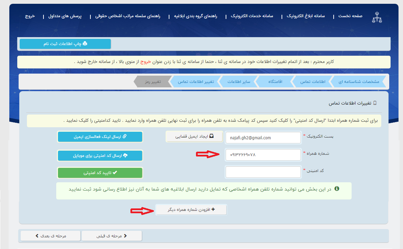Open راهنمای گروه بندی ابلاغیه link
Screen dimensions: 403x249
(196, 16)
